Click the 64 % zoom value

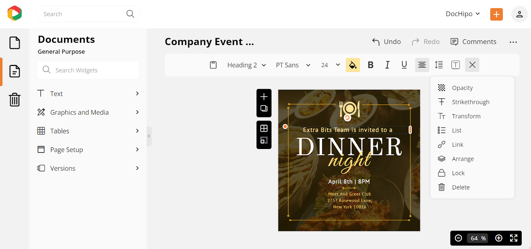(478, 238)
